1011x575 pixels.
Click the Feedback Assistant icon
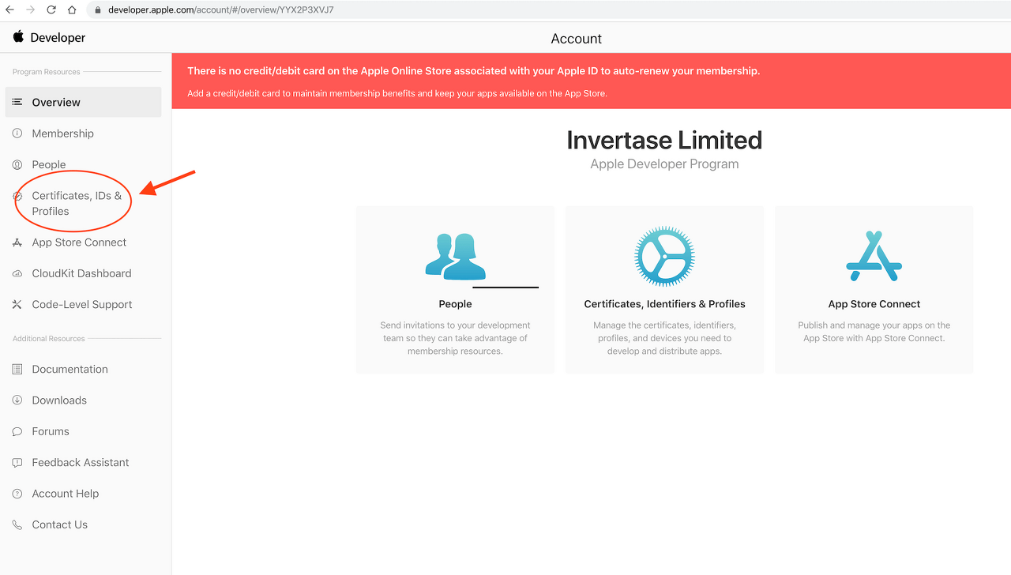(x=17, y=462)
